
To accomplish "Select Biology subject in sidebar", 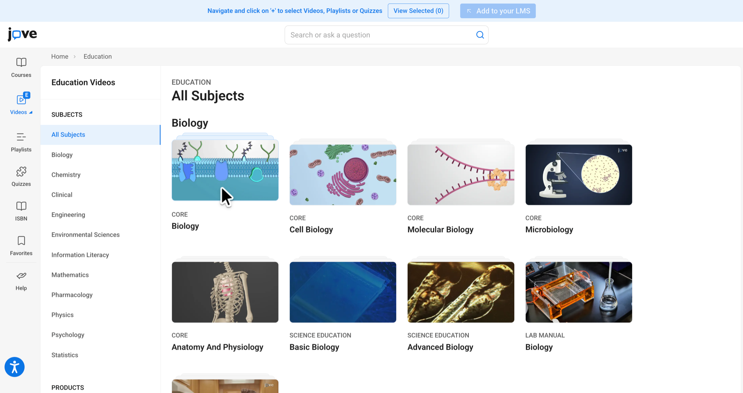I will (62, 155).
